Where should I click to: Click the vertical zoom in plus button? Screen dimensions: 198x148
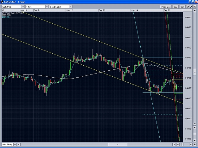pyautogui.click(x=195, y=128)
